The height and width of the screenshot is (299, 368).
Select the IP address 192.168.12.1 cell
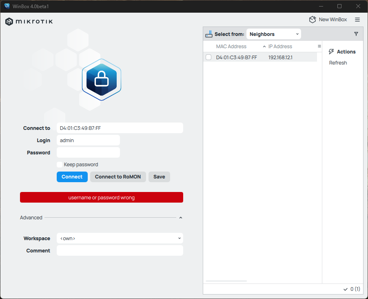click(x=280, y=58)
